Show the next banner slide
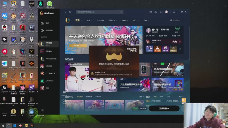 141,40
